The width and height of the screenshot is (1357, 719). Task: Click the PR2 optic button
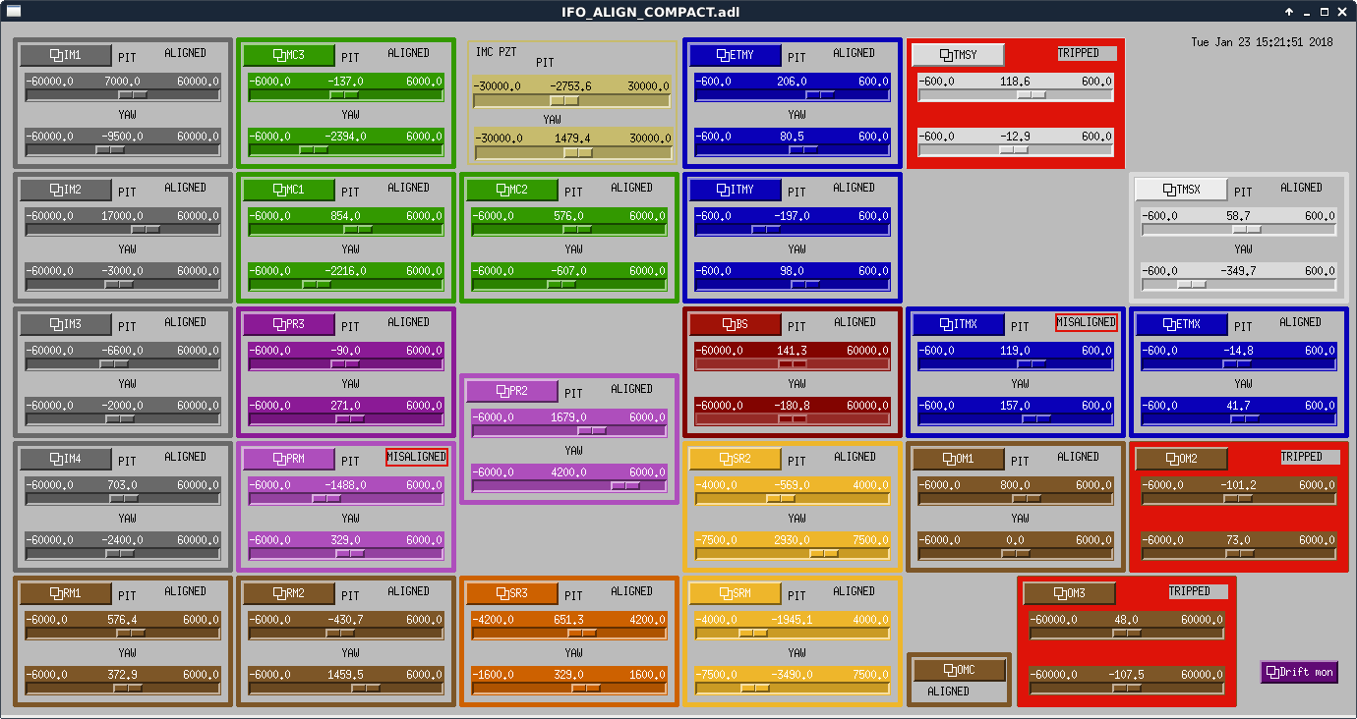tap(512, 391)
